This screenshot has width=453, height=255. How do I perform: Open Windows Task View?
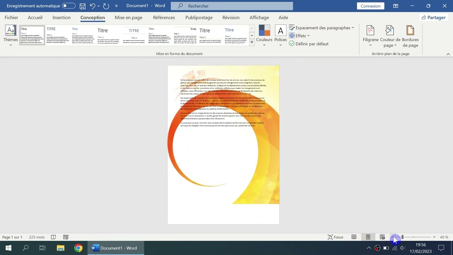click(42, 248)
